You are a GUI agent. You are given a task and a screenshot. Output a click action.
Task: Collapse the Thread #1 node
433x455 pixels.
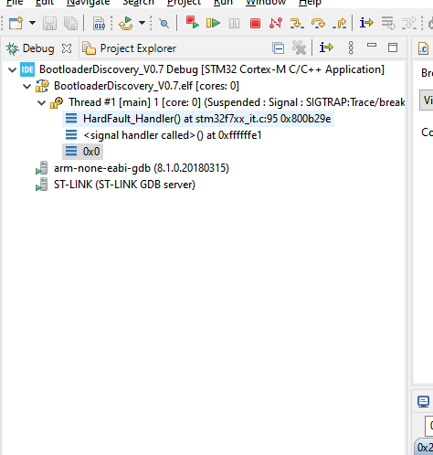click(42, 103)
